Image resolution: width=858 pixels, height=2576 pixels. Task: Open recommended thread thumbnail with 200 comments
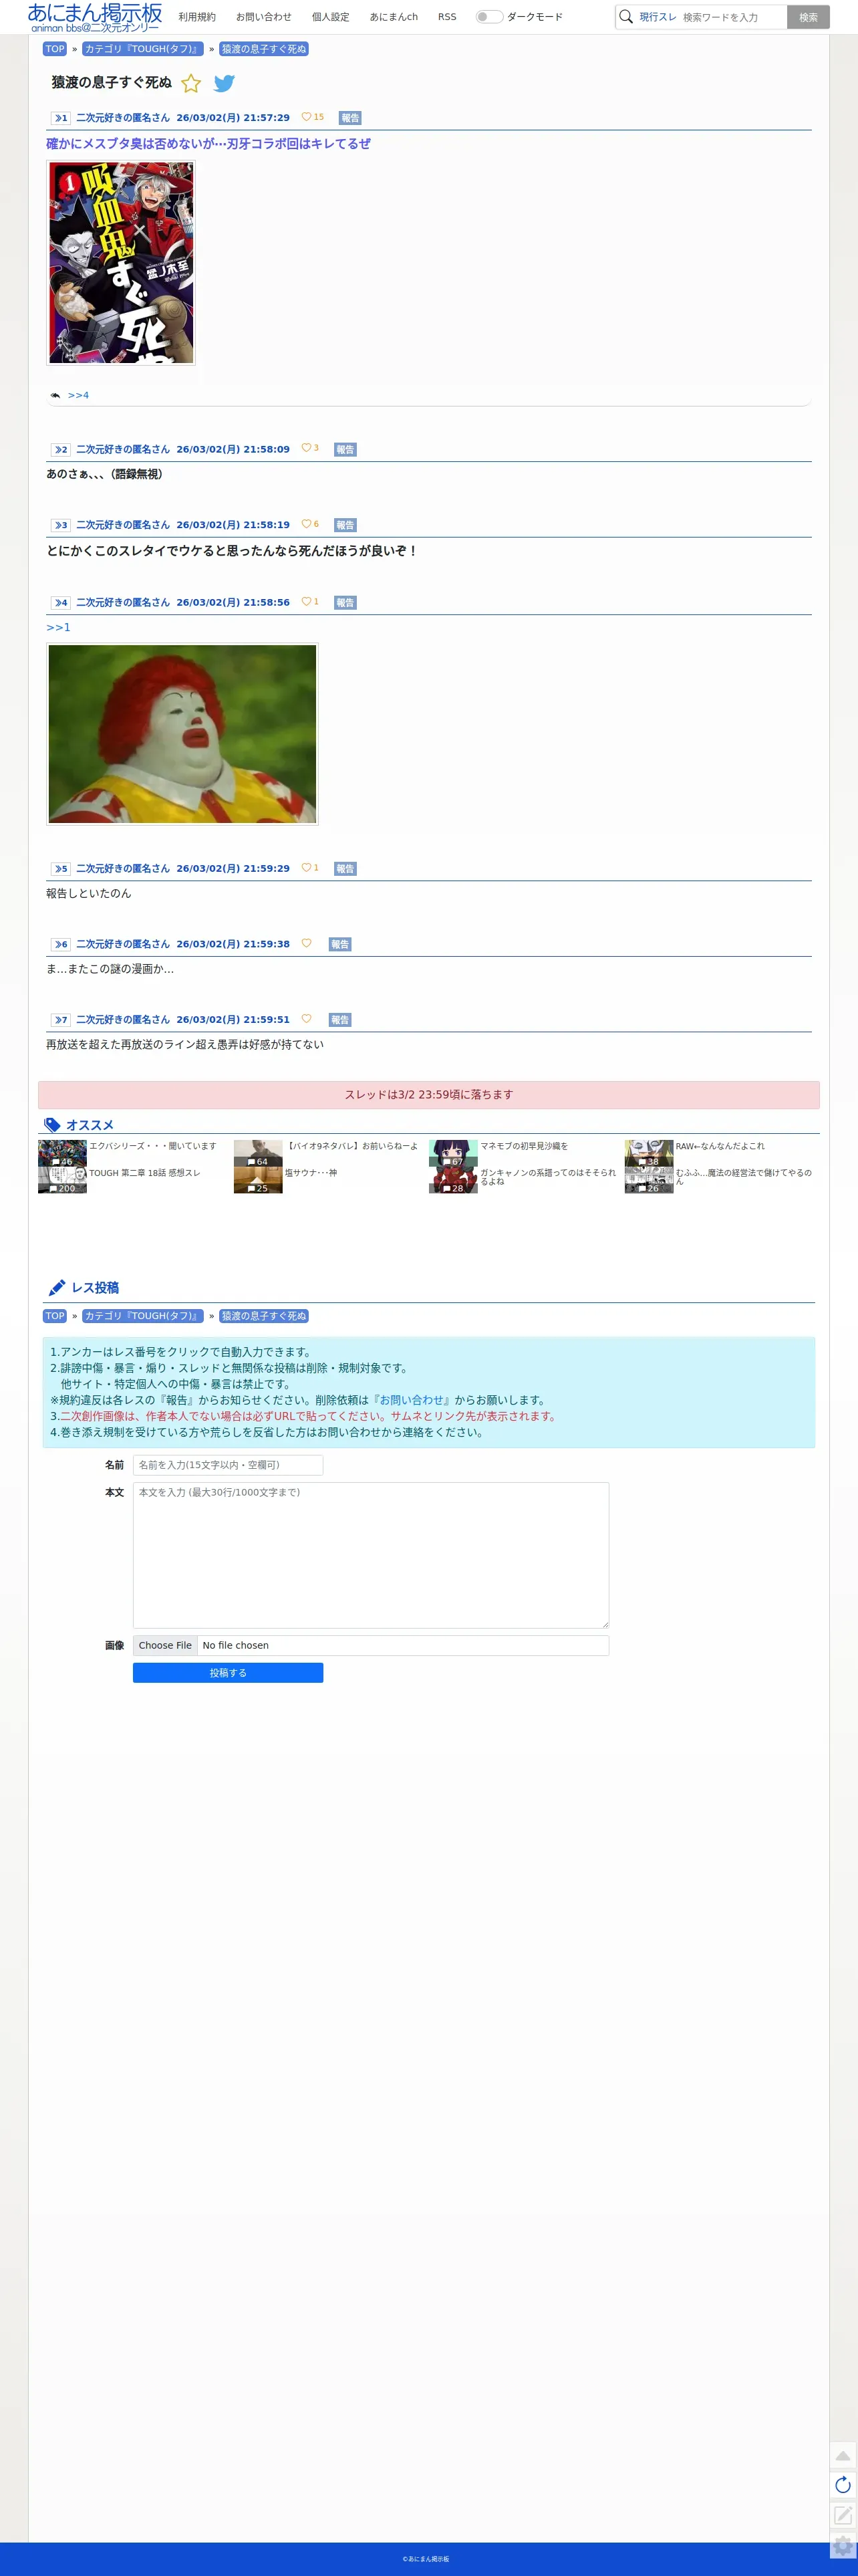[x=62, y=1180]
